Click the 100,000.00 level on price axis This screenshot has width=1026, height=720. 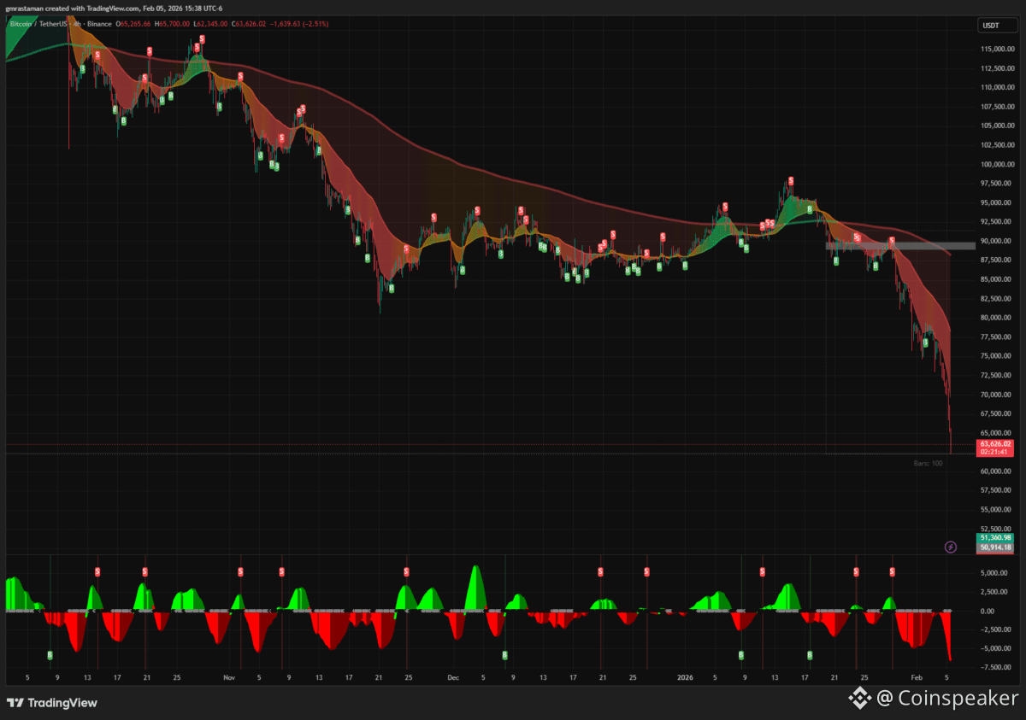click(997, 164)
